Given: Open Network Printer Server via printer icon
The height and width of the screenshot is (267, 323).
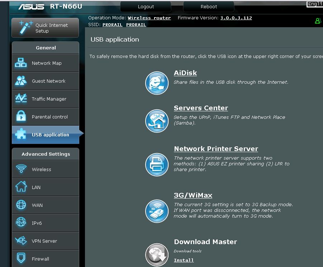Looking at the screenshot, I should tap(157, 165).
